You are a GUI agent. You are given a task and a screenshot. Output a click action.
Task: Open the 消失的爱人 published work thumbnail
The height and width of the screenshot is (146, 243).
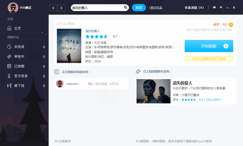click(x=153, y=91)
